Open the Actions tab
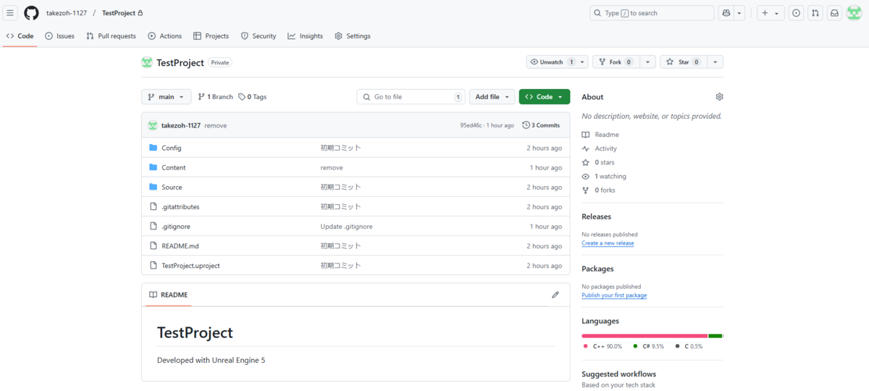Screen dimensions: 869x391 pyautogui.click(x=165, y=35)
